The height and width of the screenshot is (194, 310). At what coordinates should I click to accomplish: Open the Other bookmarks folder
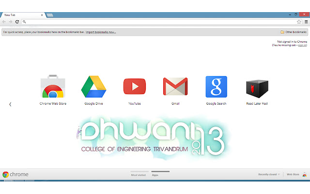(294, 32)
